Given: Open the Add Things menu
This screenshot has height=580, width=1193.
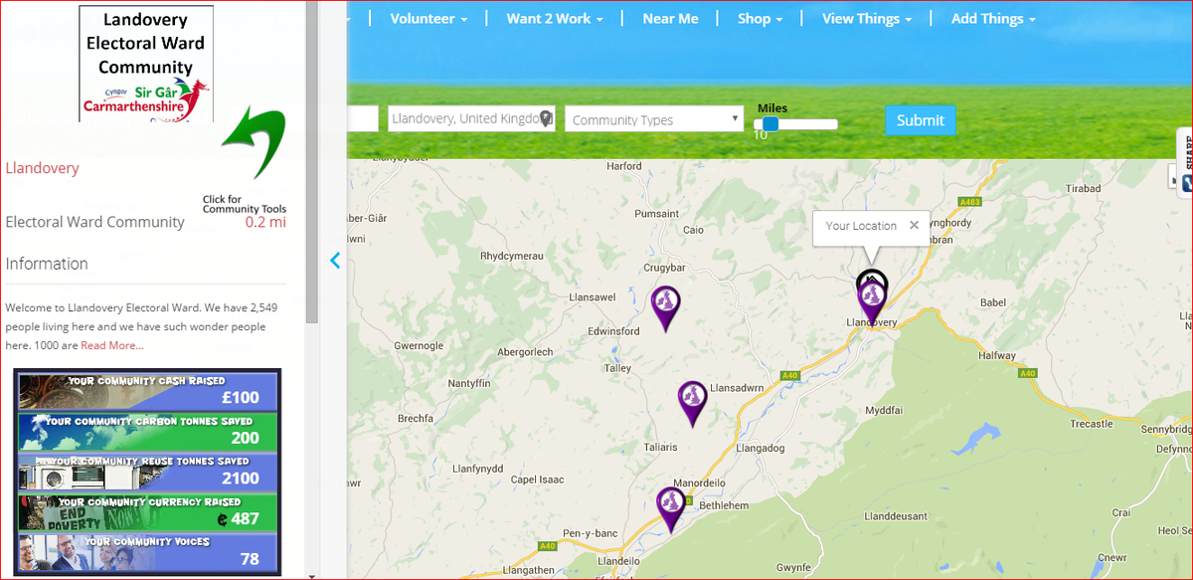Looking at the screenshot, I should [x=993, y=18].
